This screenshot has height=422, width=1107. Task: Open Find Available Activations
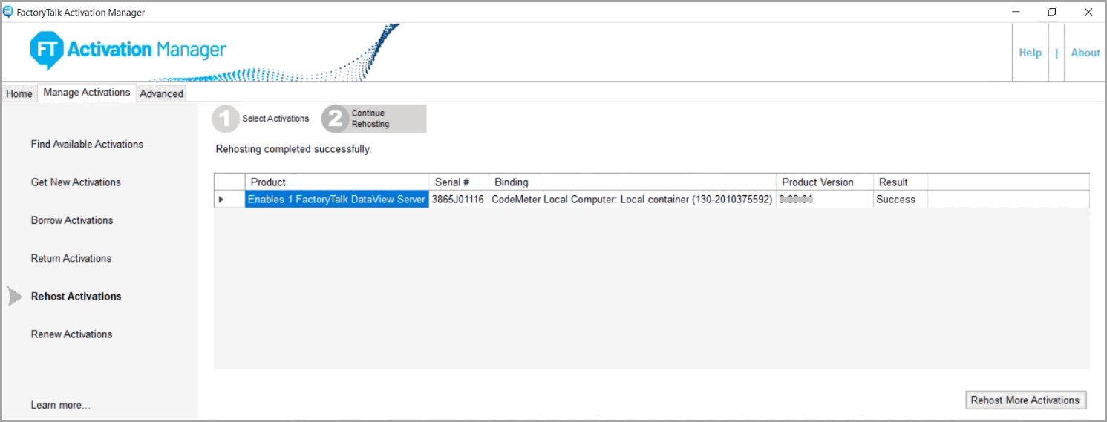87,145
